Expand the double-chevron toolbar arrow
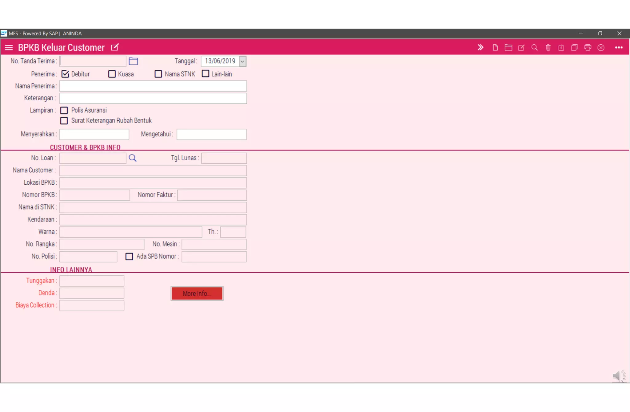 [x=480, y=47]
